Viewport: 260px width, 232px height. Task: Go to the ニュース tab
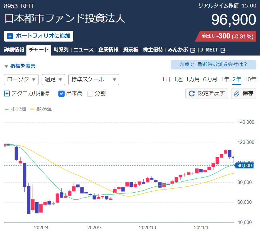coord(84,50)
